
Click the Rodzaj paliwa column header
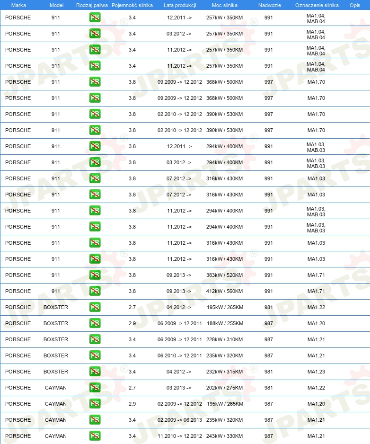tap(92, 5)
